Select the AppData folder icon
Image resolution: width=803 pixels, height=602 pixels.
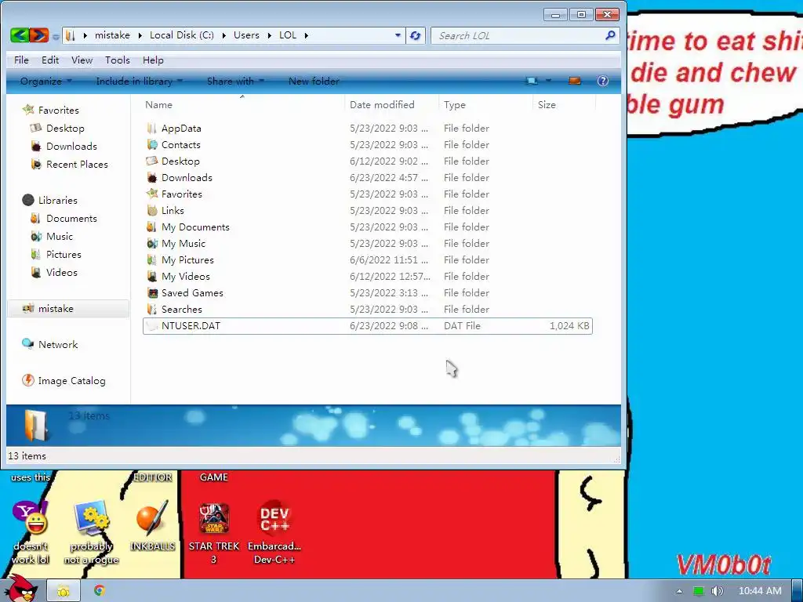coord(151,128)
